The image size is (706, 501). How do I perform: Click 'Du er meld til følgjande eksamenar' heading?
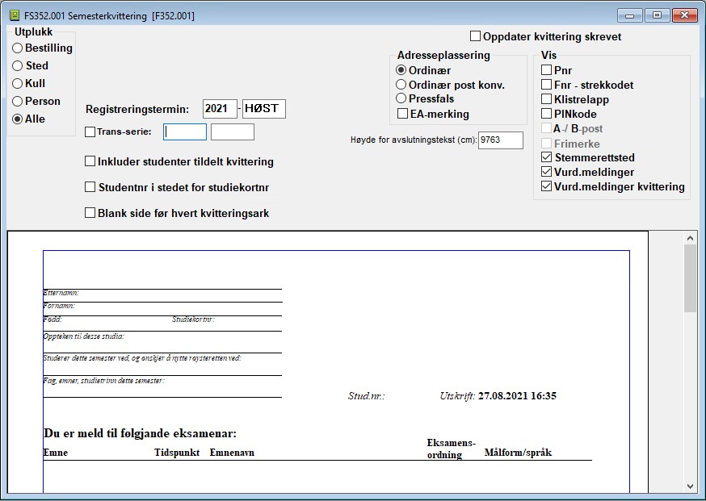(140, 433)
